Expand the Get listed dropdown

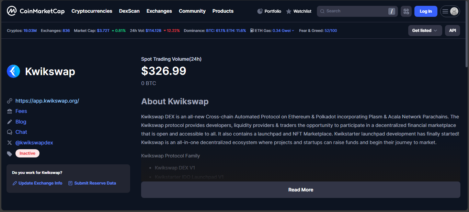click(x=425, y=31)
